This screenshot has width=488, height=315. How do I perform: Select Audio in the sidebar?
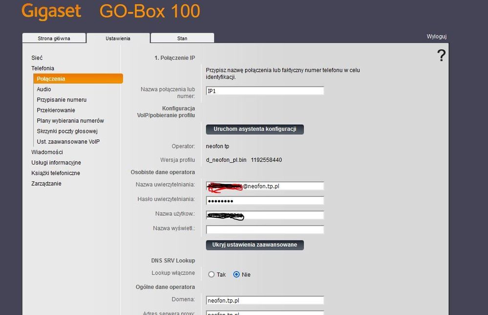pyautogui.click(x=44, y=89)
